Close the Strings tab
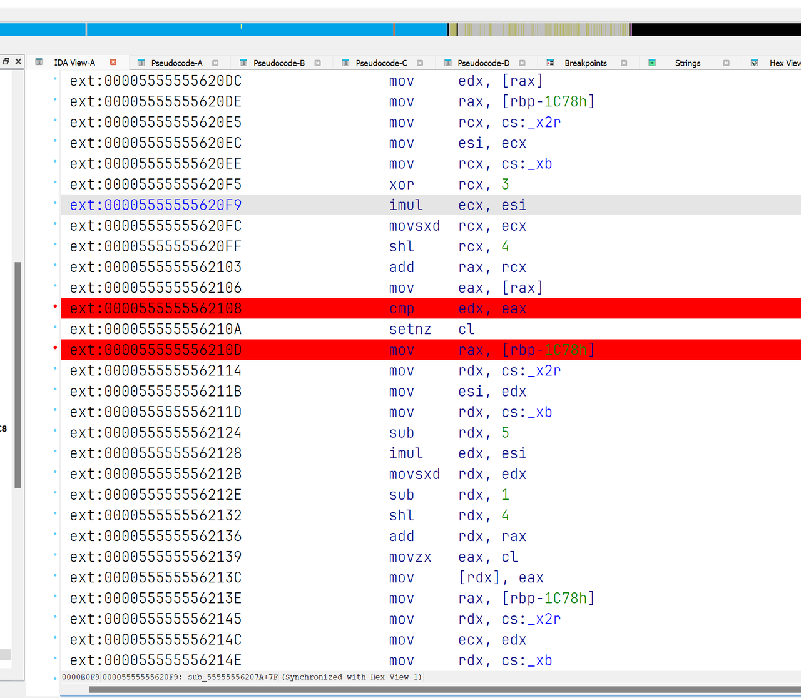Image resolution: width=801 pixels, height=698 pixels. [x=726, y=63]
